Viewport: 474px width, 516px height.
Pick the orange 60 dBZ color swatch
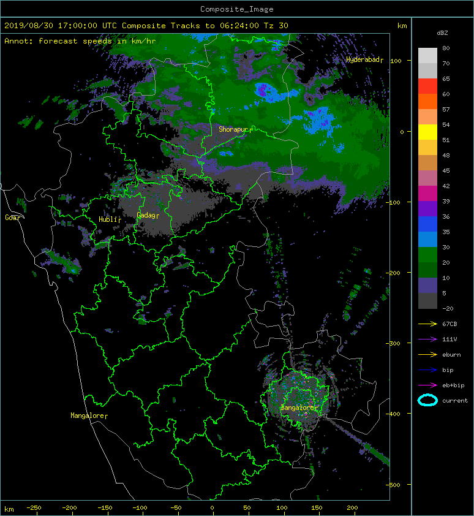tap(427, 101)
